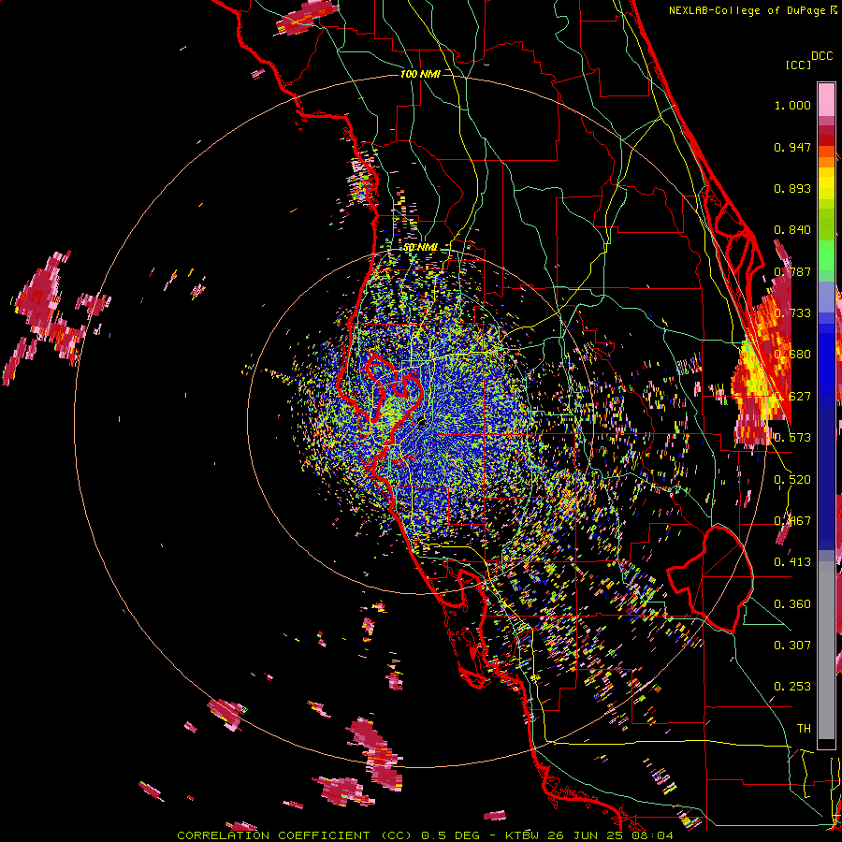Click the 0.893 scale value
Image resolution: width=842 pixels, height=842 pixels.
(792, 188)
